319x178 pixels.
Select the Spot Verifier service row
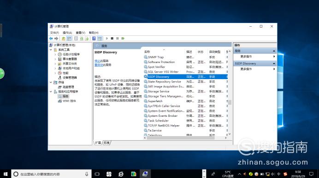(185, 67)
